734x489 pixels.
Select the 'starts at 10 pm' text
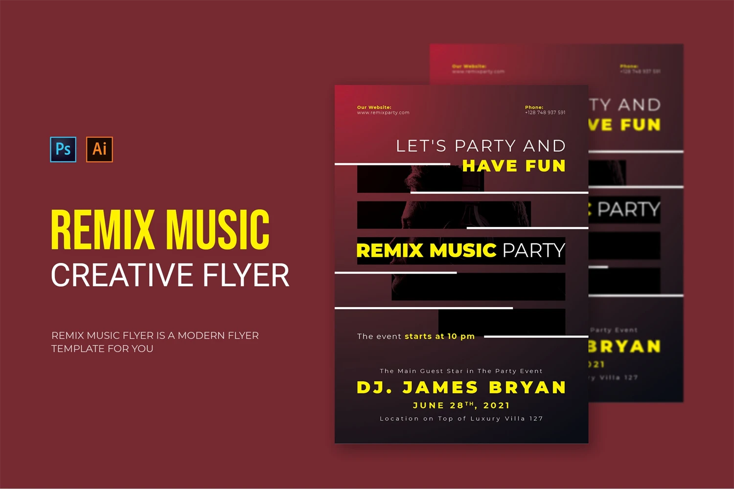click(x=439, y=336)
